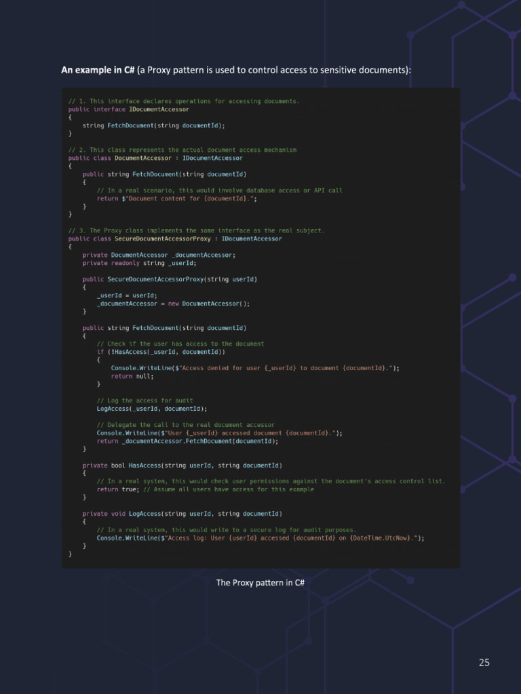Screen dimensions: 521x694
Task: Click field "private DocumentAccessor _documentAccessor;"
Action: [159, 255]
